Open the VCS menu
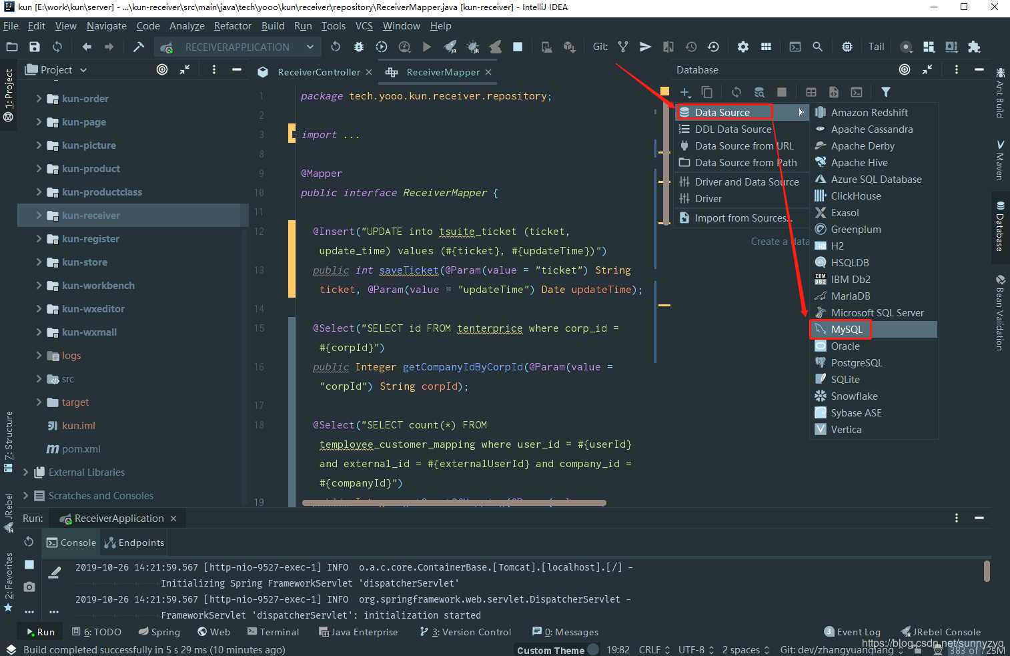Viewport: 1010px width, 656px height. tap(364, 26)
